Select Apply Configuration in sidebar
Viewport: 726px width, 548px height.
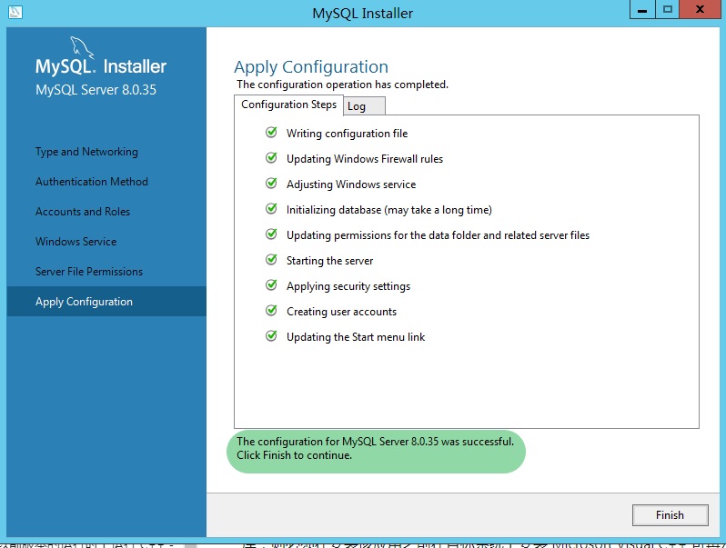(x=106, y=302)
